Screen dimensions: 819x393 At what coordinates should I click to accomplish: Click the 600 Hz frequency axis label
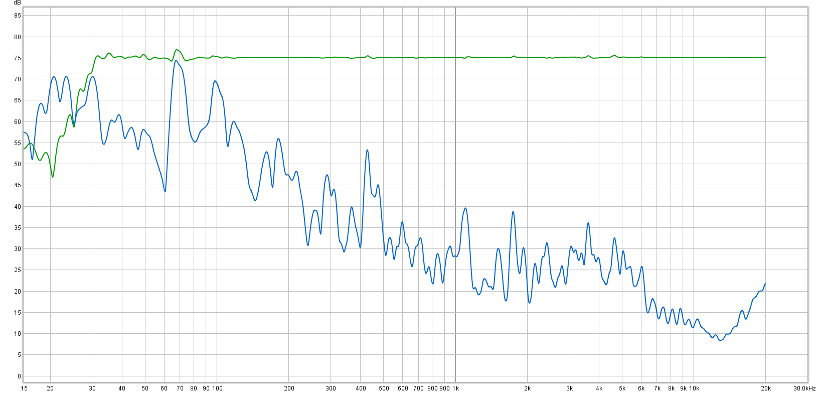coord(403,388)
